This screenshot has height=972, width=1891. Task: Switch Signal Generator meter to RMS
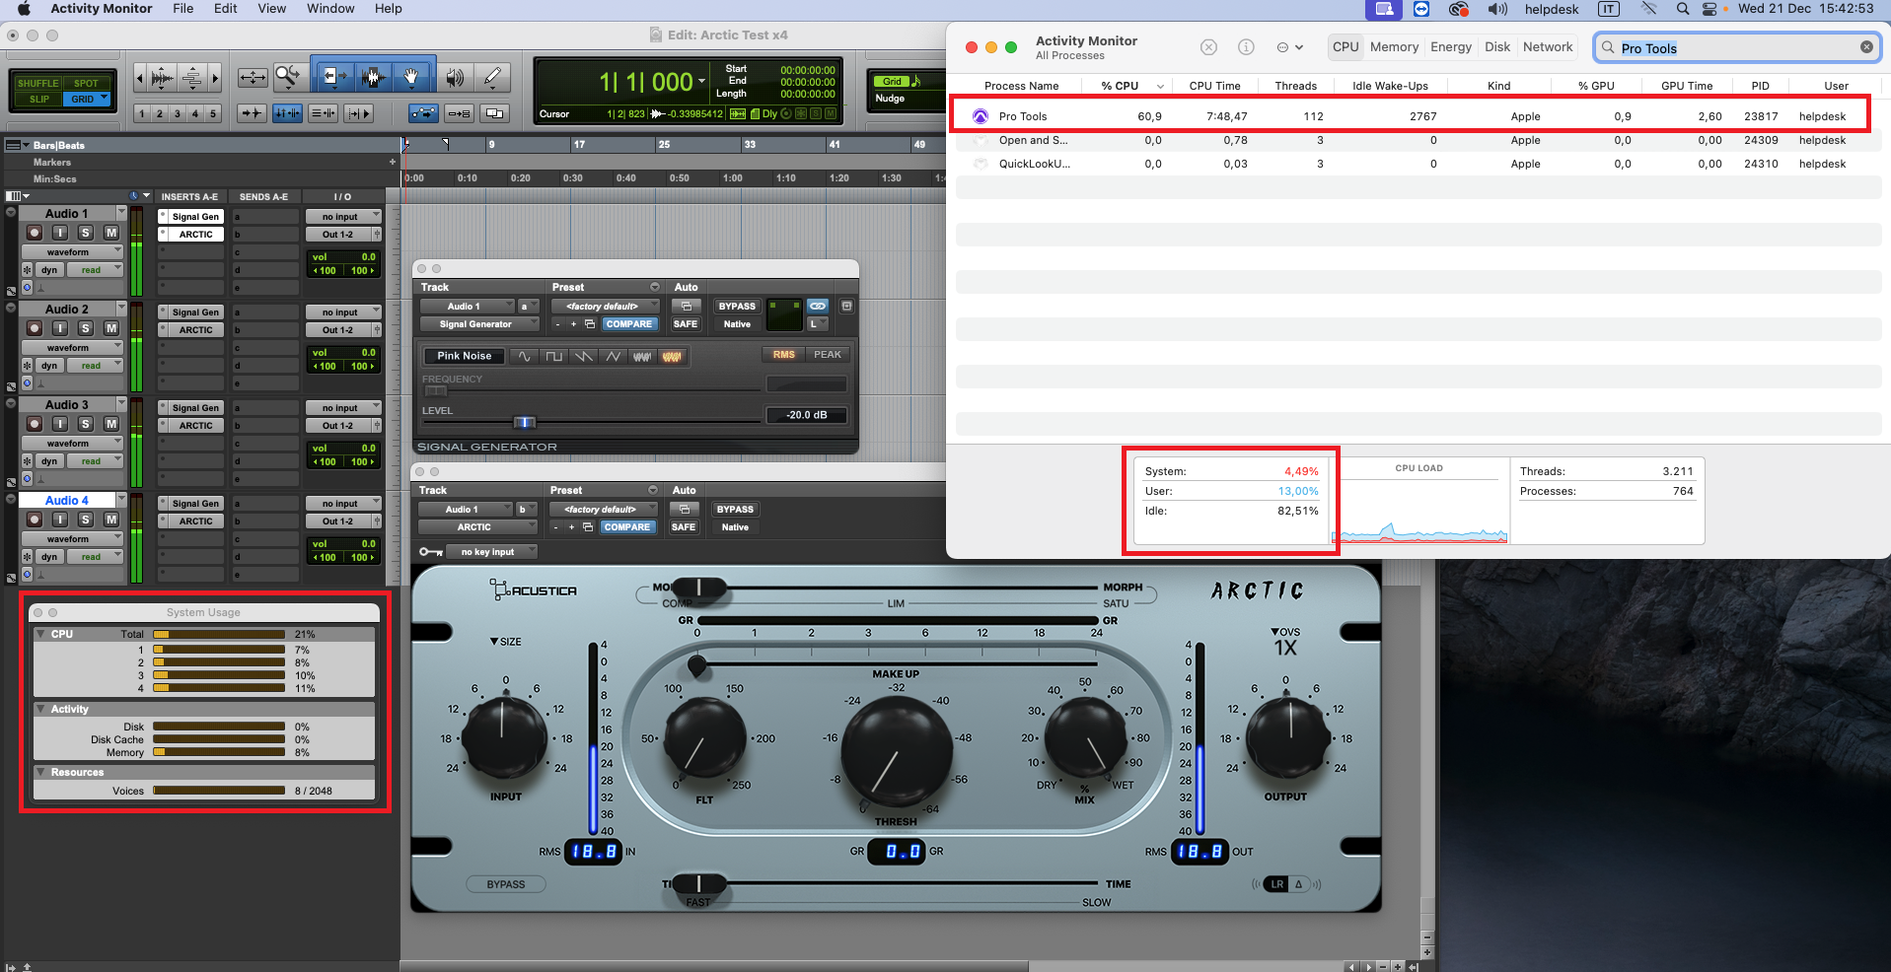[x=784, y=355]
